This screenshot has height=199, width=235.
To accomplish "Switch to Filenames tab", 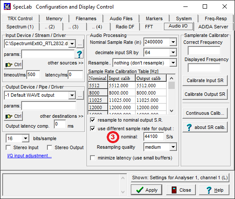I will 86,18.
